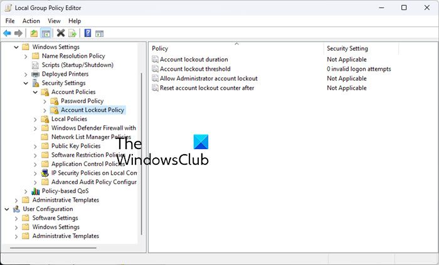439x265 pixels.
Task: Minimize the Local Group Policy Editor window
Action: pyautogui.click(x=381, y=8)
